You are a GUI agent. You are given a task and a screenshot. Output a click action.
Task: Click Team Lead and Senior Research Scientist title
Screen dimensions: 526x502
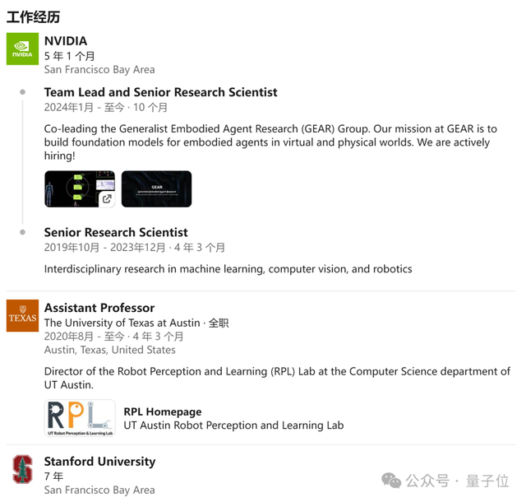pyautogui.click(x=160, y=92)
